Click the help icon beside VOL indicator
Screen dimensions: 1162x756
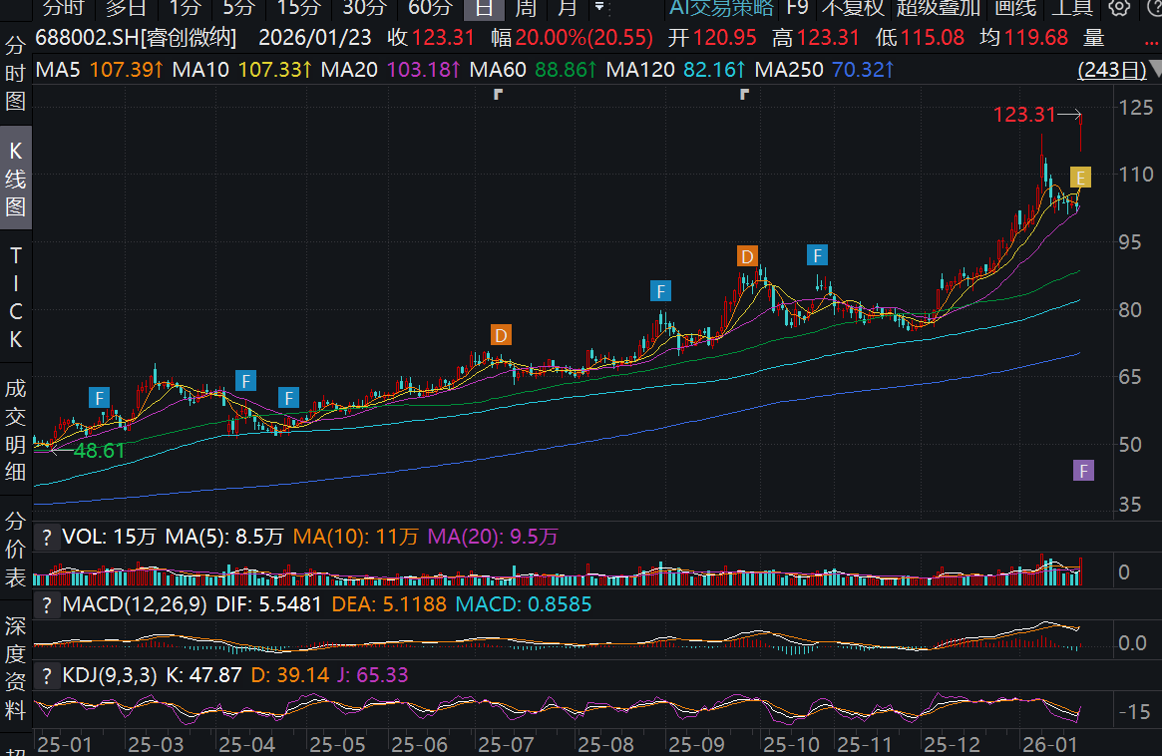pyautogui.click(x=47, y=538)
